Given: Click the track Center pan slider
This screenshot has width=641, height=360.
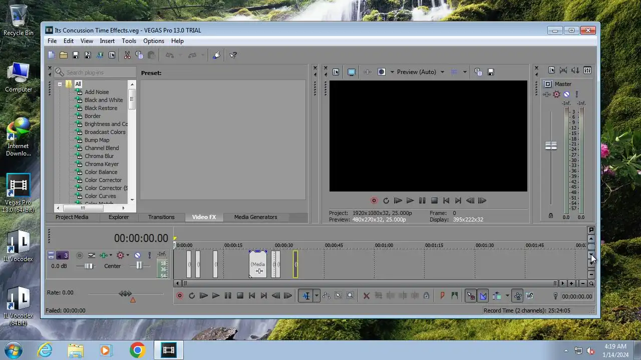Looking at the screenshot, I should (139, 265).
